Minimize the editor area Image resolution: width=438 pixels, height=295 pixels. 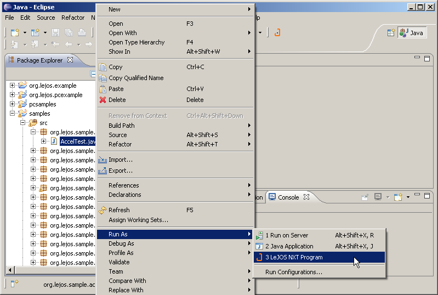[417, 57]
